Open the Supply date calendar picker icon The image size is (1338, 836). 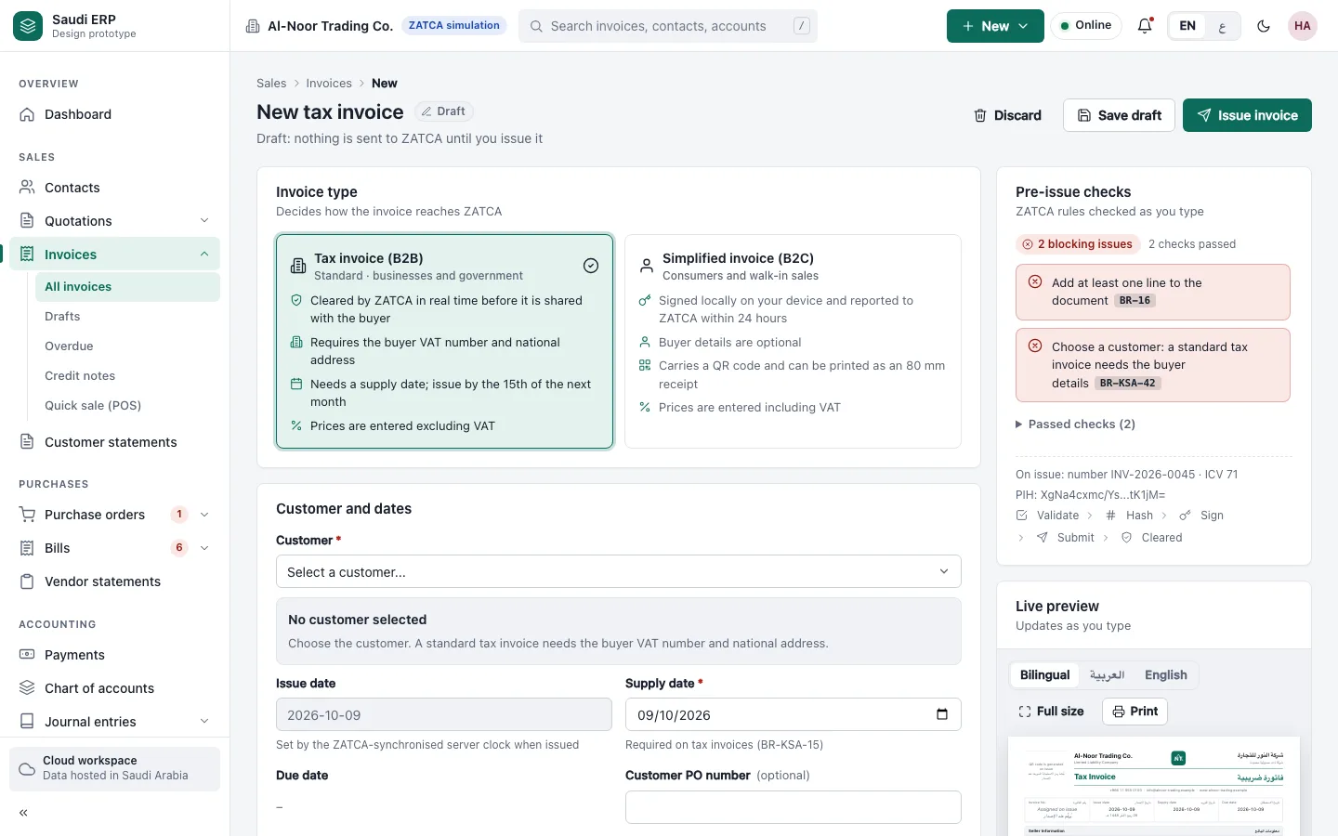[942, 714]
